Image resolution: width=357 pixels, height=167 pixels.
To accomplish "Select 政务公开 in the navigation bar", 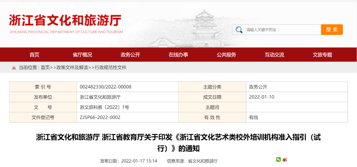I will [x=130, y=55].
